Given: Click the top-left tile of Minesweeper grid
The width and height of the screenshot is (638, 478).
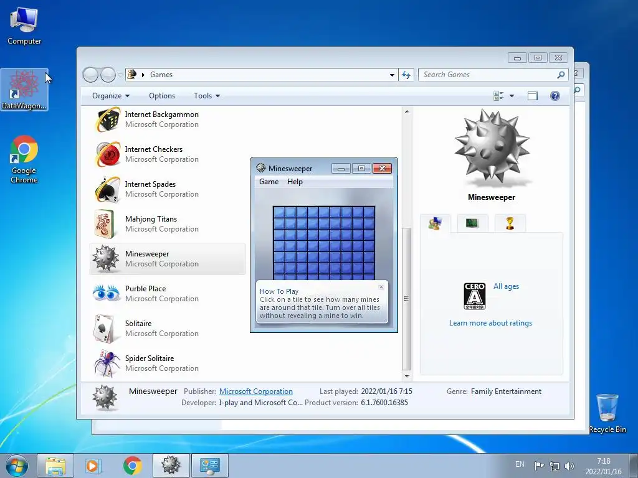Looking at the screenshot, I should click(x=279, y=212).
